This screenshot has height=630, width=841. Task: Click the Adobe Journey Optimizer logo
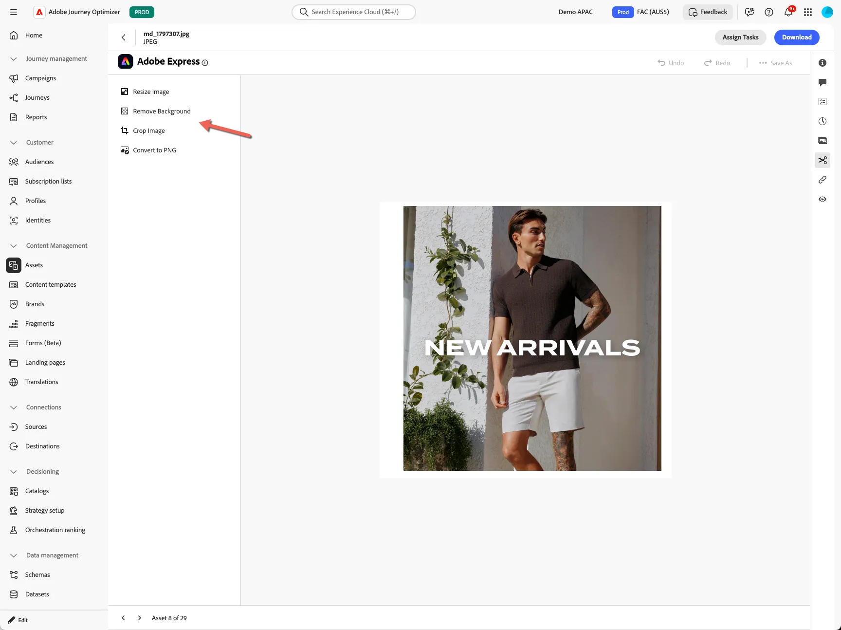coord(39,12)
